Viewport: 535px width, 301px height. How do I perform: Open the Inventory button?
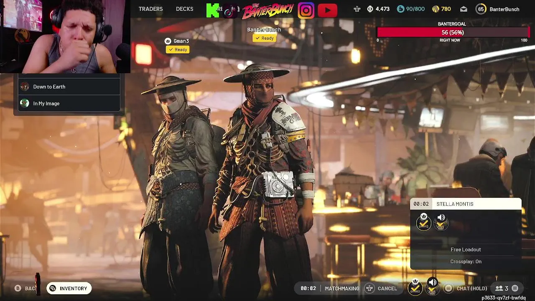(x=69, y=288)
